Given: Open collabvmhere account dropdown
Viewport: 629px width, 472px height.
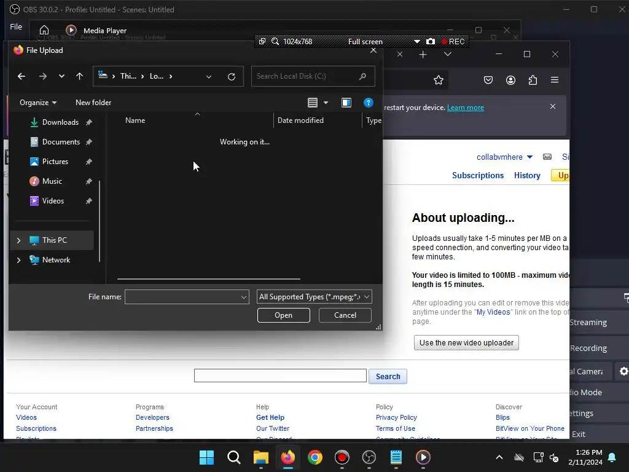Looking at the screenshot, I should click(x=504, y=157).
